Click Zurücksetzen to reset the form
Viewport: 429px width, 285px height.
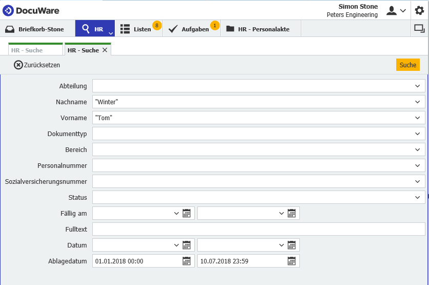(x=37, y=65)
